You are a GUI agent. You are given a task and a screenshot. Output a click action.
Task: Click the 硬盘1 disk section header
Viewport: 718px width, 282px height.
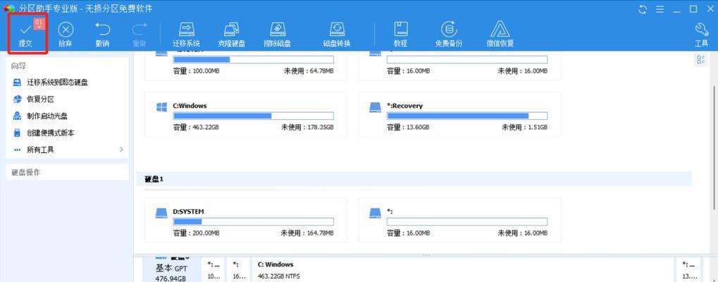[414, 179]
